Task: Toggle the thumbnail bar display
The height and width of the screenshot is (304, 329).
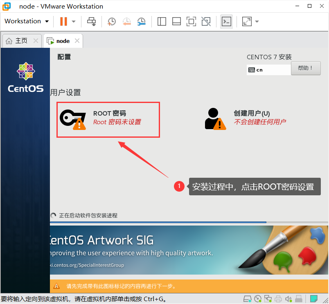Action: pos(176,21)
